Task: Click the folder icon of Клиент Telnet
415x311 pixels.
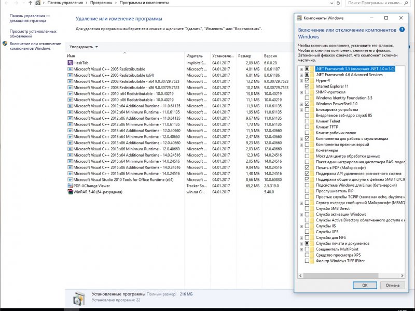Action: click(x=312, y=121)
